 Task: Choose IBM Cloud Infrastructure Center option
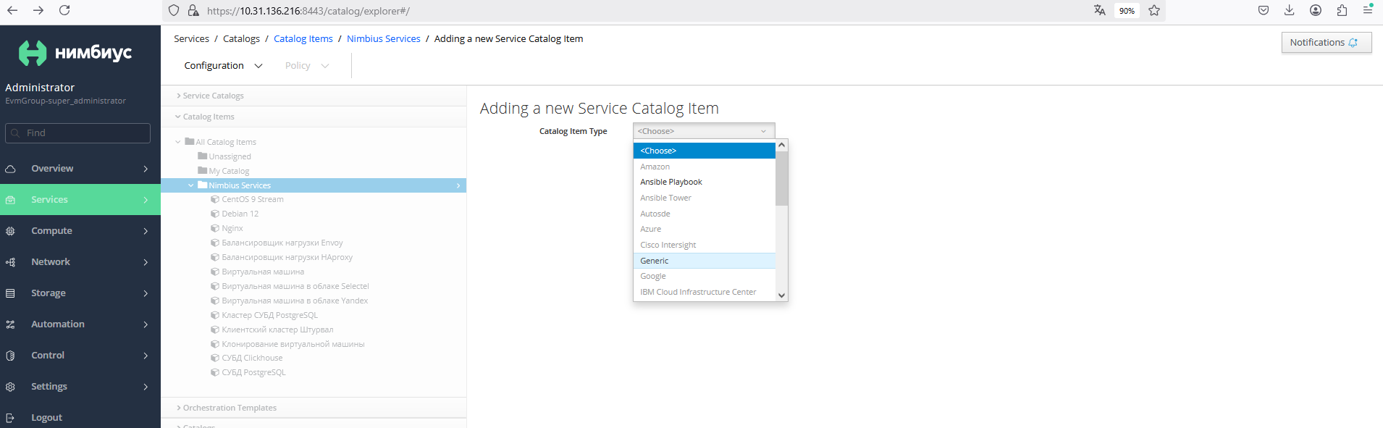pos(705,292)
